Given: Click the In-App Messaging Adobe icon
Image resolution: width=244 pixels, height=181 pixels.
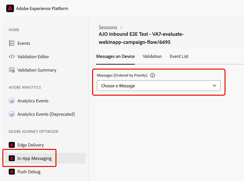Looking at the screenshot, I should coord(12,158).
